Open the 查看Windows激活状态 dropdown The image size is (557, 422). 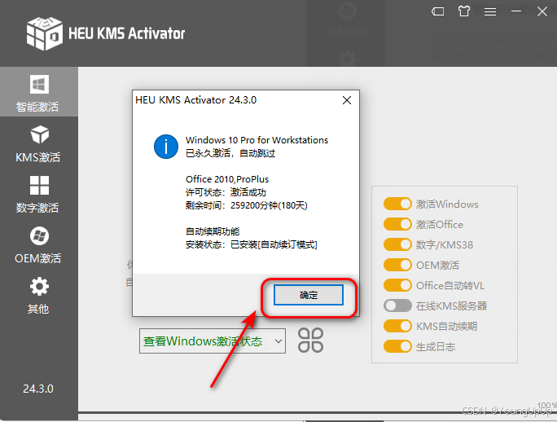(x=213, y=341)
